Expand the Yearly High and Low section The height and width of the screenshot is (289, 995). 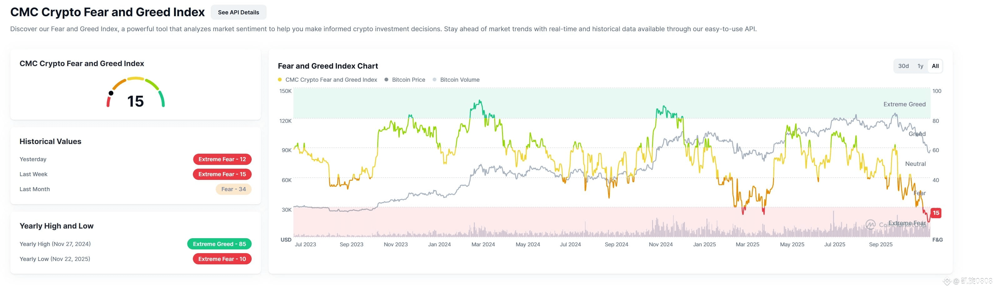(56, 226)
